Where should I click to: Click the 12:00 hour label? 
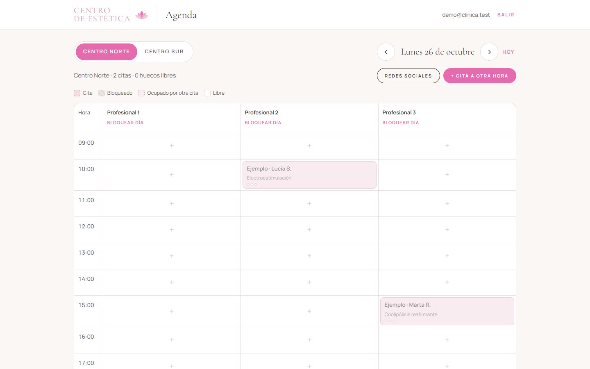(x=86, y=226)
